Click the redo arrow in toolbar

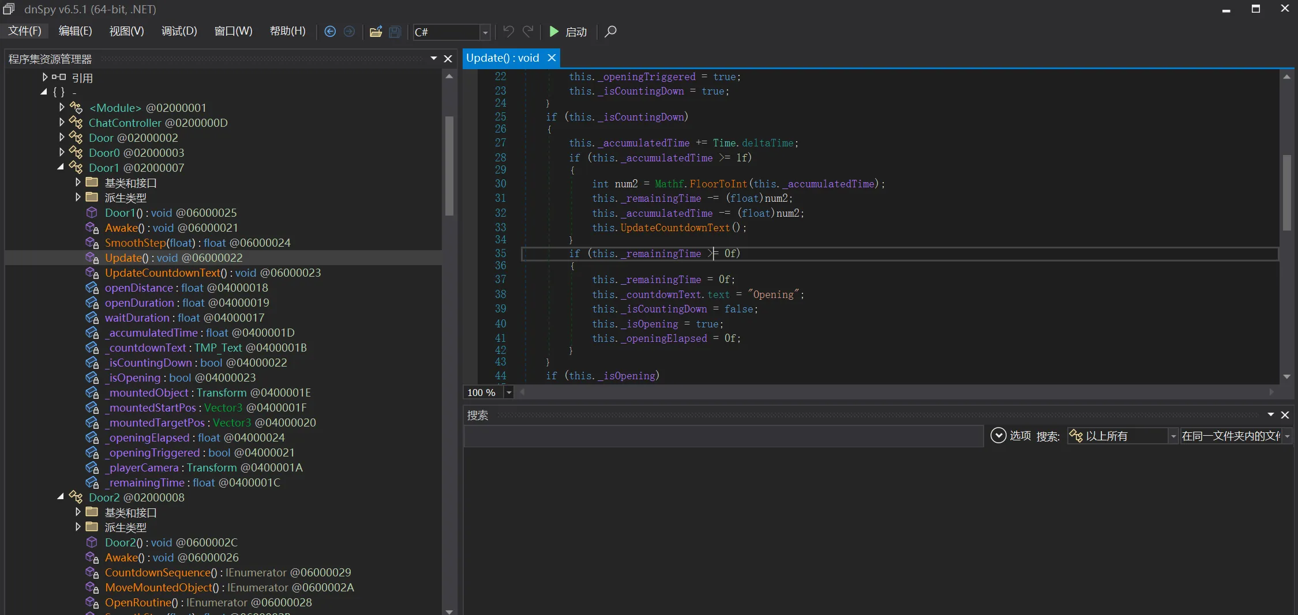(528, 32)
